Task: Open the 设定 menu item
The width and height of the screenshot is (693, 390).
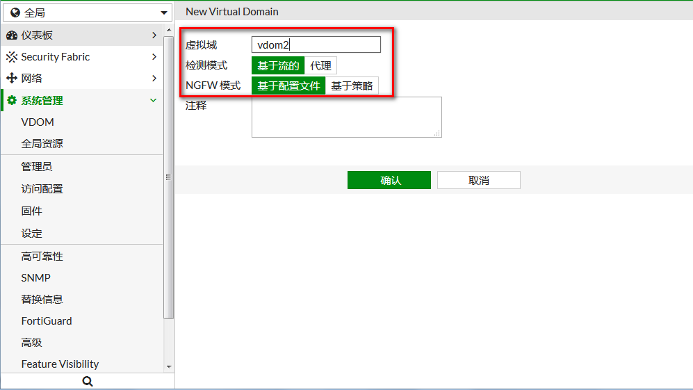Action: point(31,234)
